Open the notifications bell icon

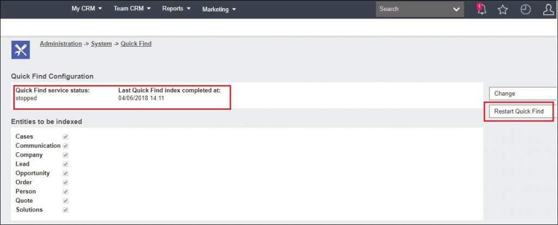(481, 9)
